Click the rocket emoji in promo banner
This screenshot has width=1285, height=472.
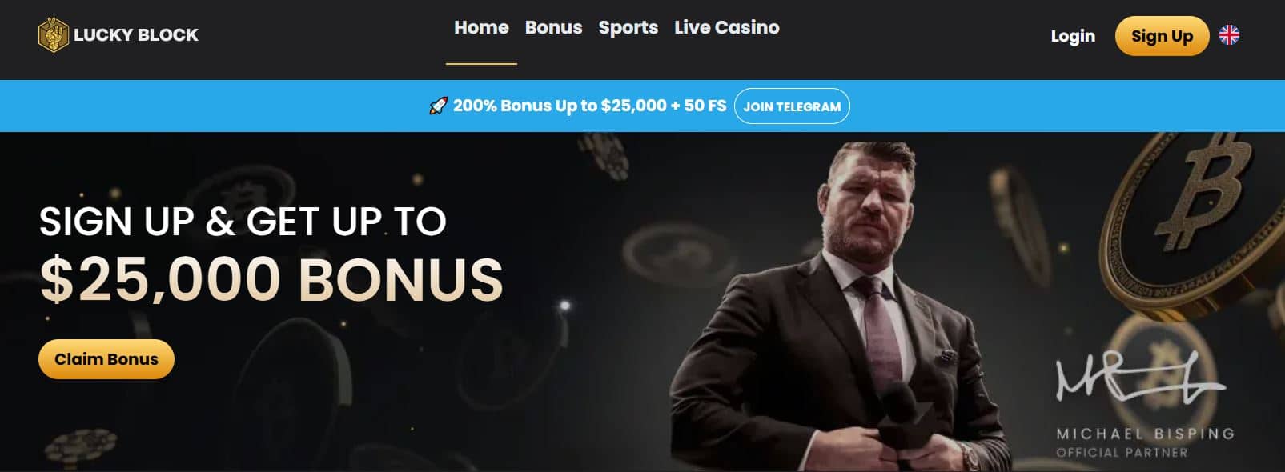(x=438, y=106)
